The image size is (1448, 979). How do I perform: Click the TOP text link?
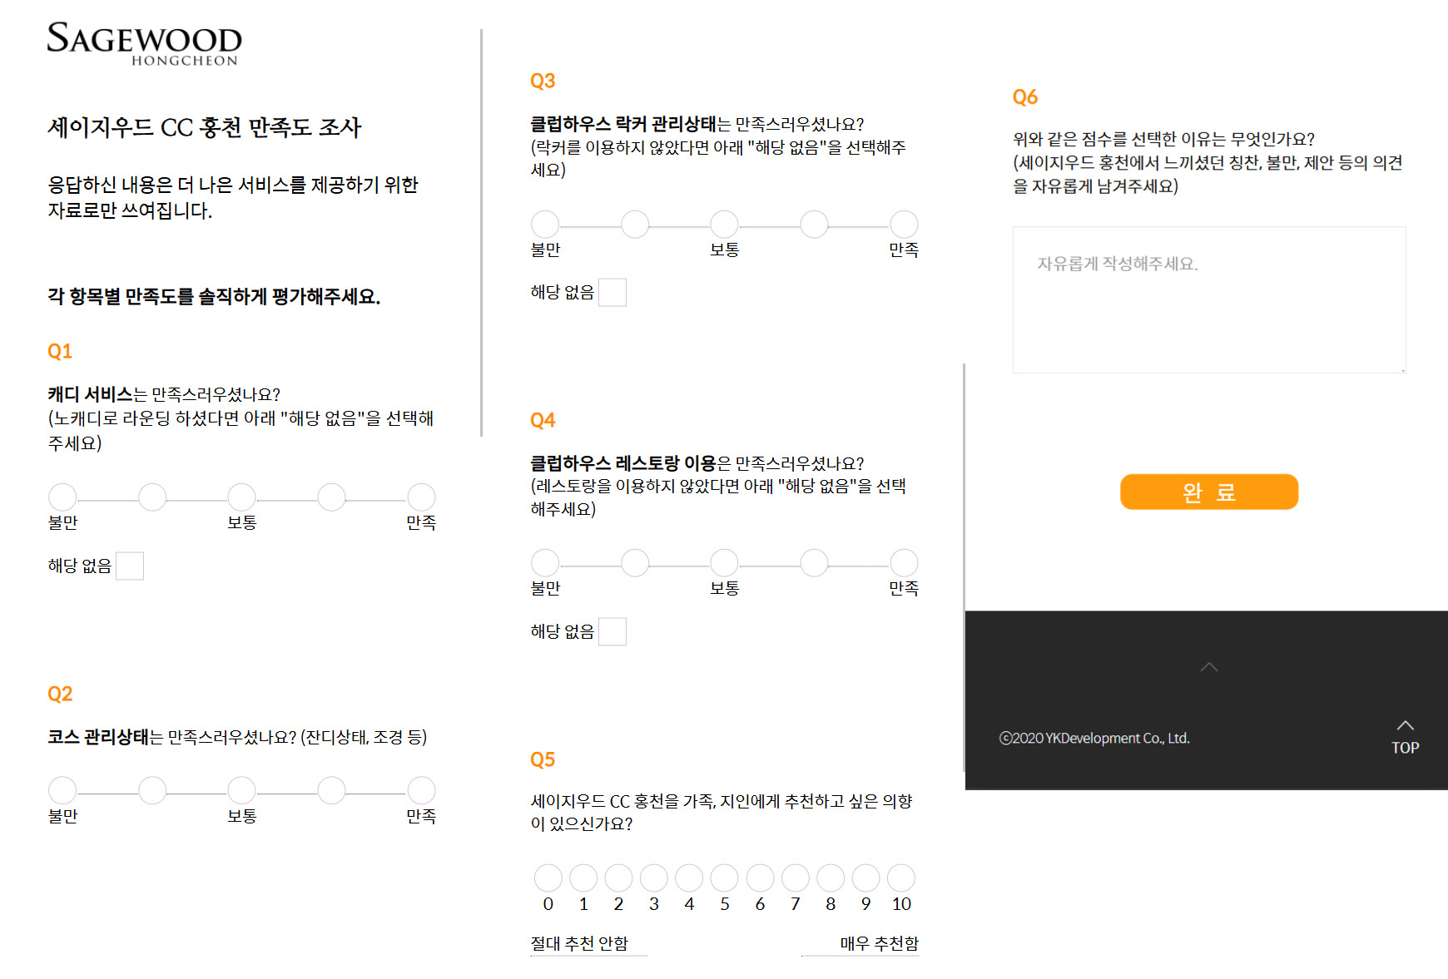(1405, 746)
